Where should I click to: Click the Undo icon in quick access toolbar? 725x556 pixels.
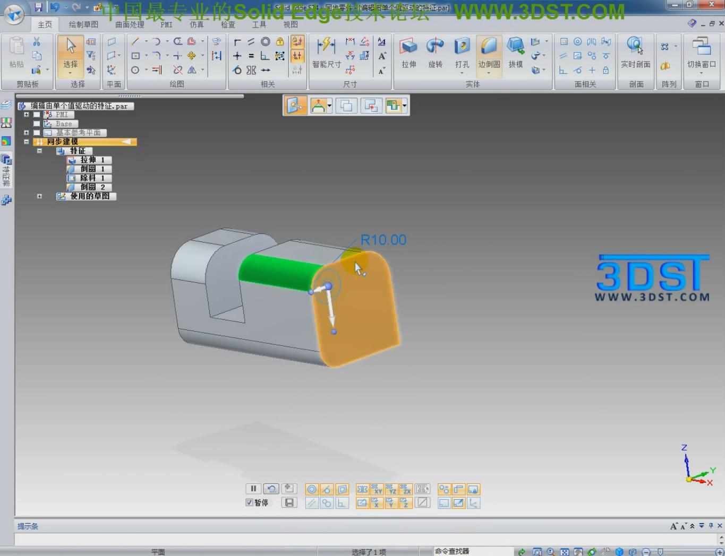pyautogui.click(x=54, y=7)
